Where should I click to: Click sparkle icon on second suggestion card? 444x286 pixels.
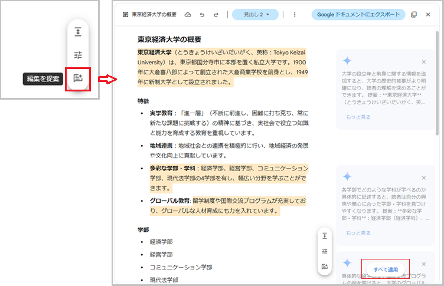click(x=347, y=176)
